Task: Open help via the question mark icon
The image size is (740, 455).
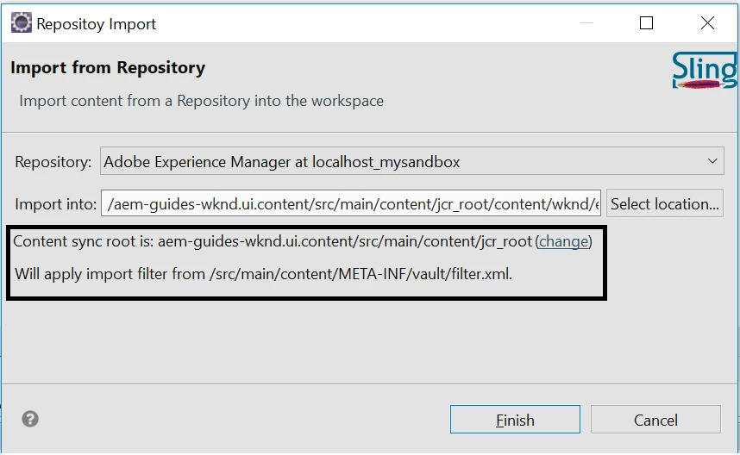Action: tap(30, 419)
